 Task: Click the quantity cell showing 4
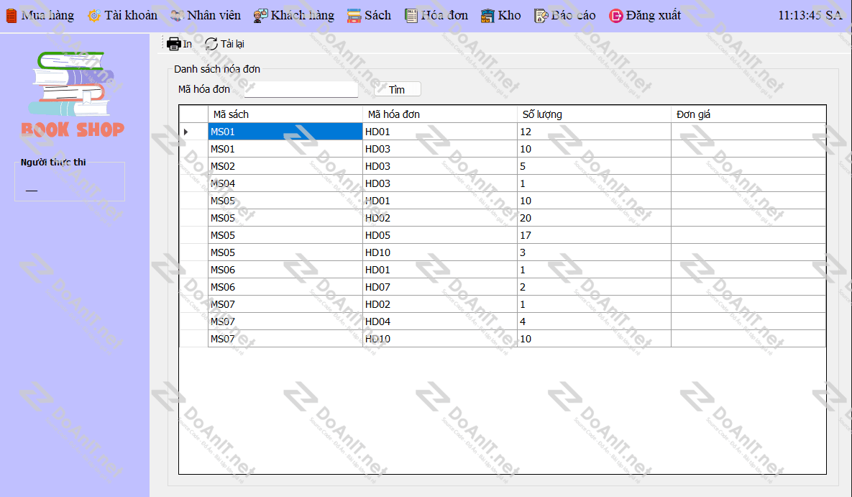click(594, 322)
